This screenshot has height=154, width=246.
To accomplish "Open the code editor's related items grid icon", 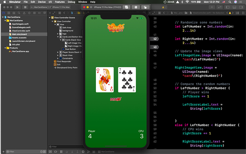I will click(x=159, y=13).
